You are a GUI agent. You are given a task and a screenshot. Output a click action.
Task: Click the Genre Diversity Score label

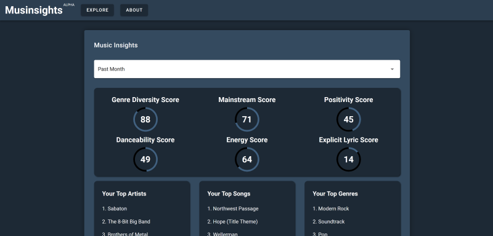pos(145,100)
